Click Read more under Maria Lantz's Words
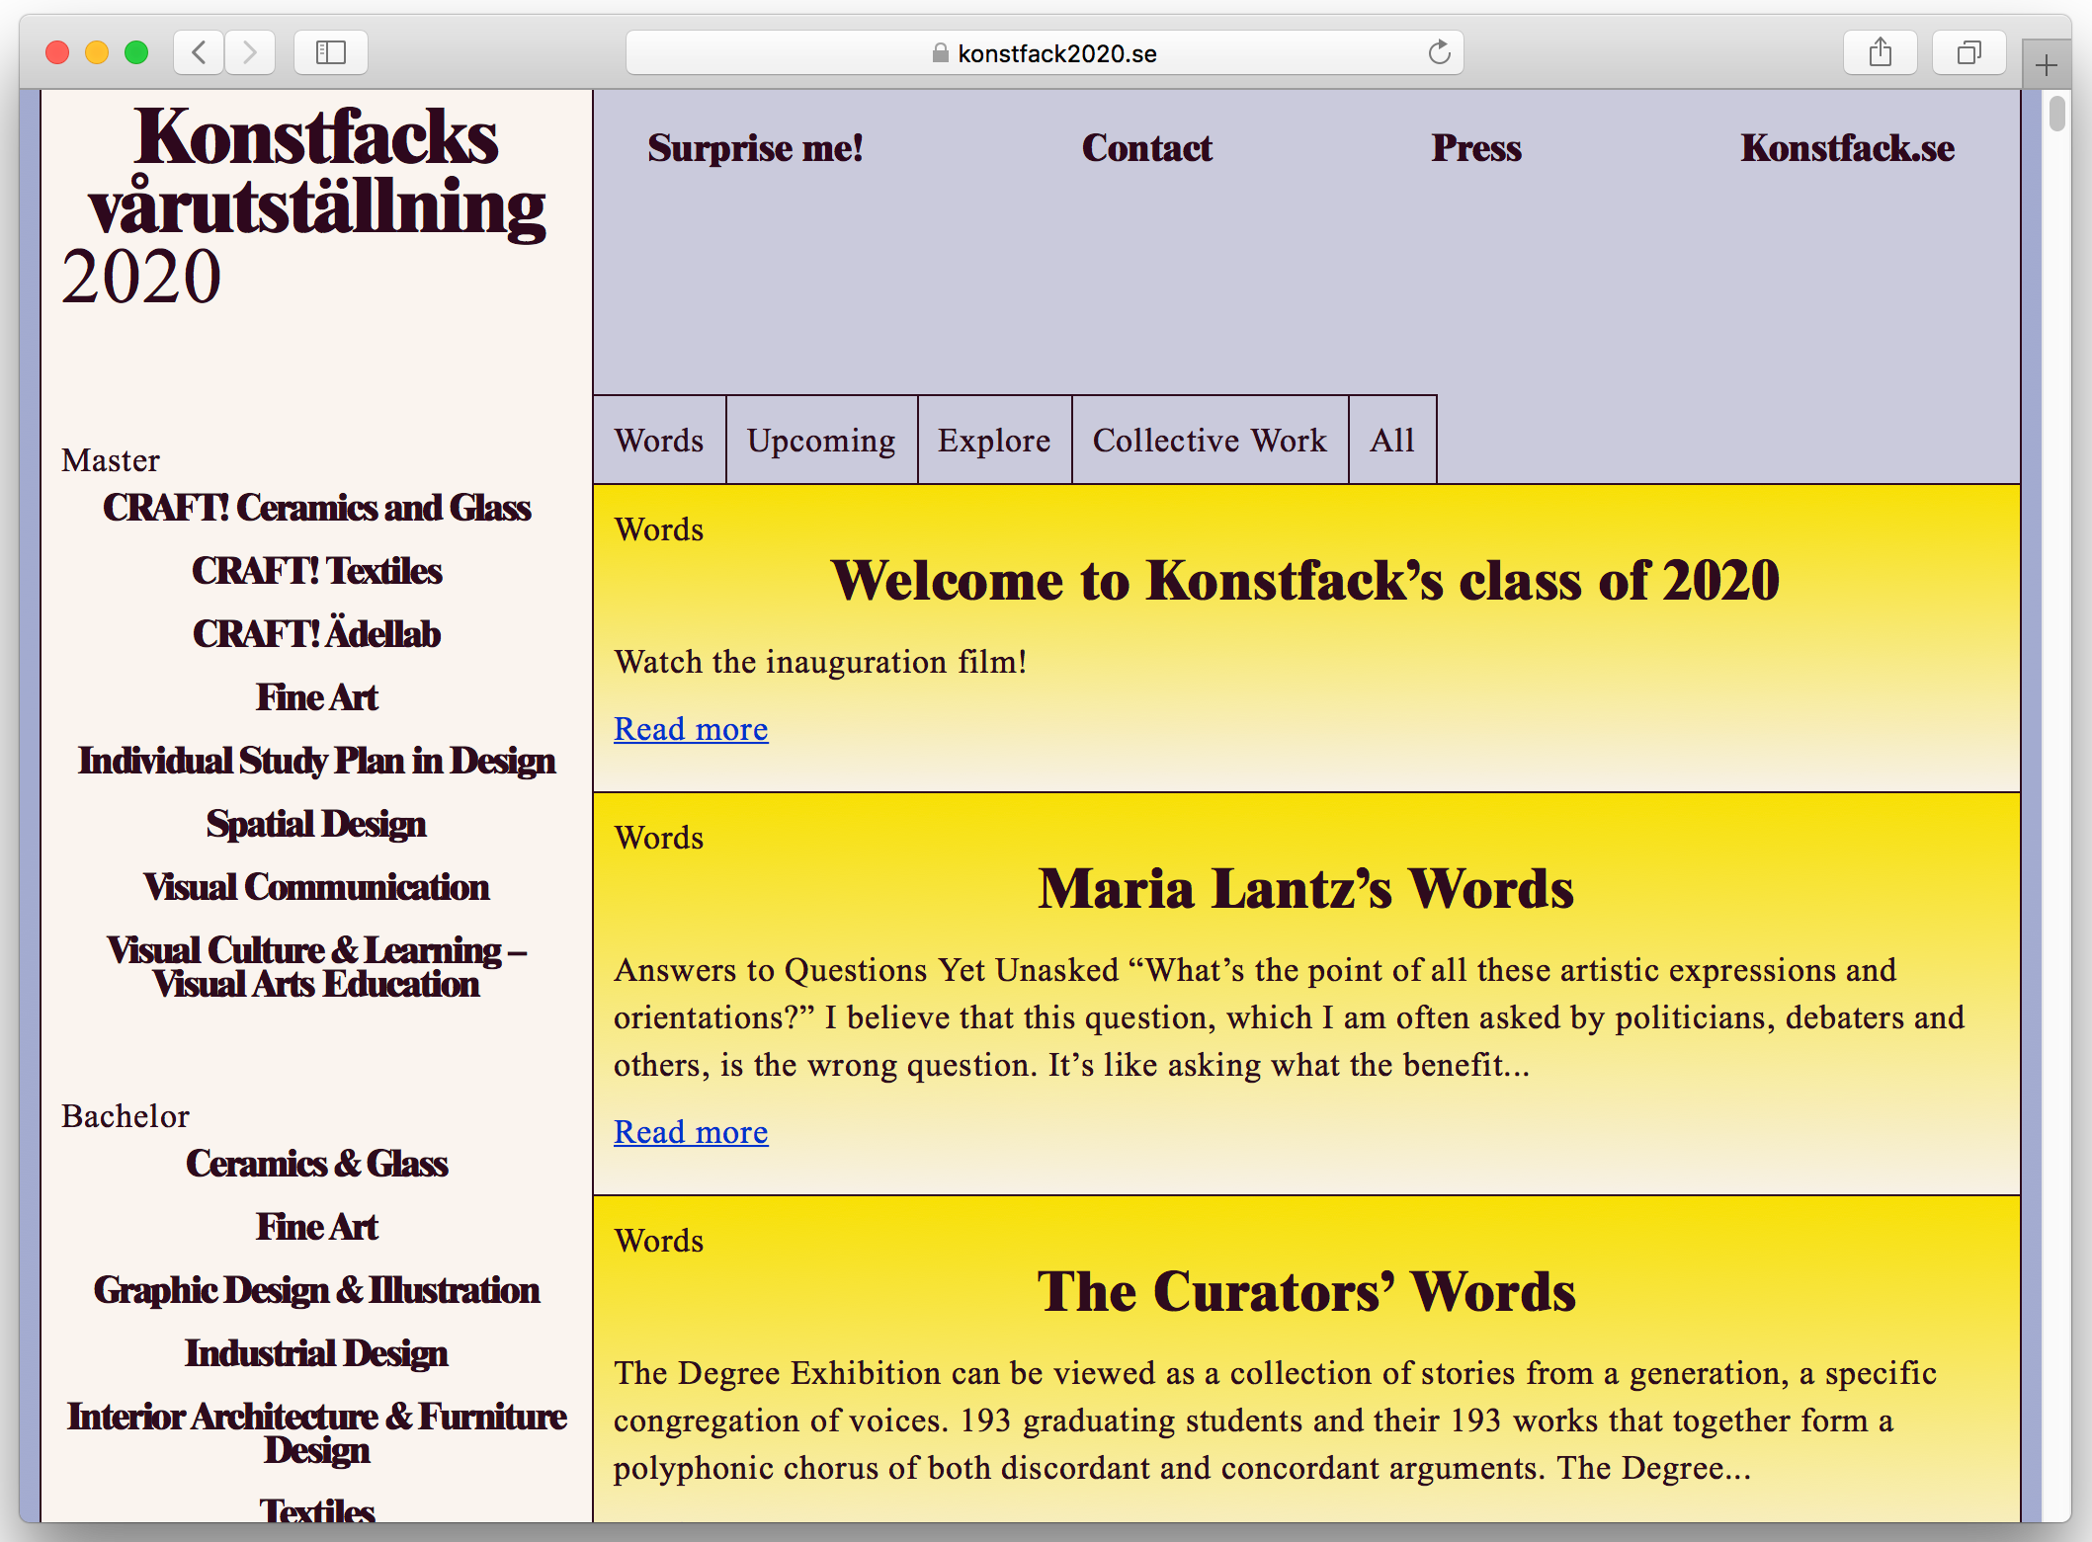This screenshot has height=1542, width=2092. point(691,1132)
